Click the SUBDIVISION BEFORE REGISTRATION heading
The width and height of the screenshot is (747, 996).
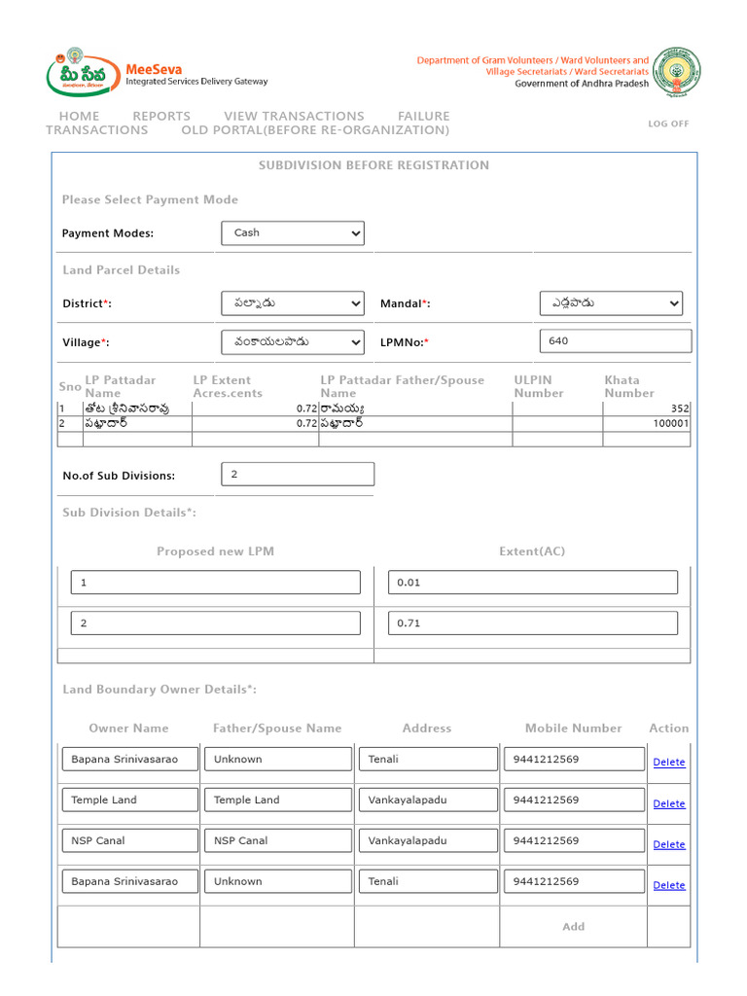coord(373,165)
